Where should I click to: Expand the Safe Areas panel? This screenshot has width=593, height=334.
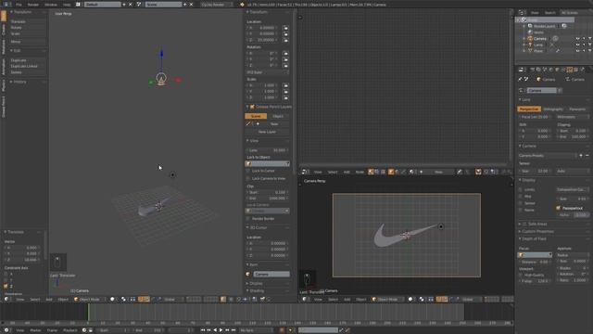point(537,225)
